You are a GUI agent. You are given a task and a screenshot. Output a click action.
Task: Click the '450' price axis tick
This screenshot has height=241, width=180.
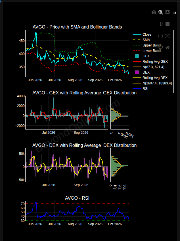point(21,41)
